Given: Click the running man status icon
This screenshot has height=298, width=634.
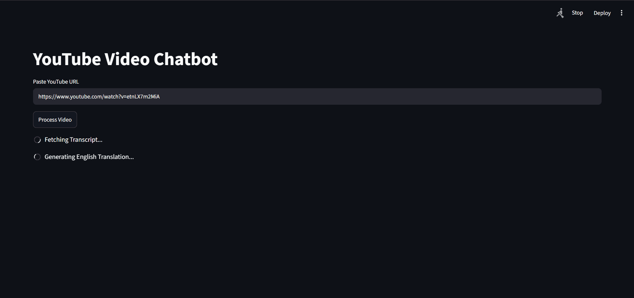Looking at the screenshot, I should tap(560, 13).
